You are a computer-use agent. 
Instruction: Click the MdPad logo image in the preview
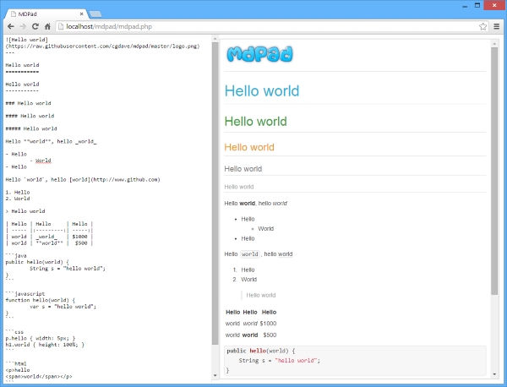click(x=259, y=54)
